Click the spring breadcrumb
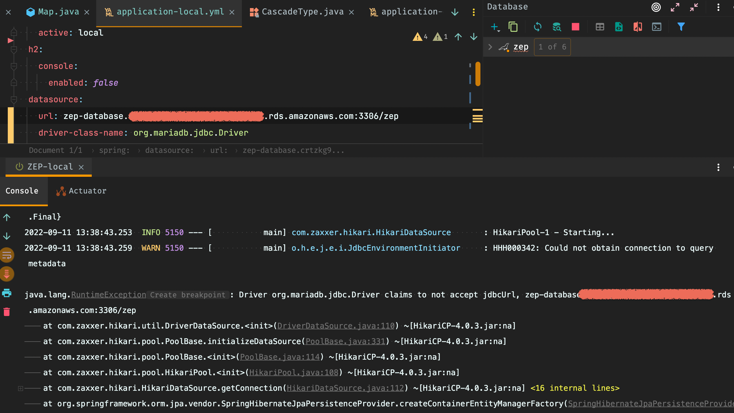The image size is (734, 413). 114,150
